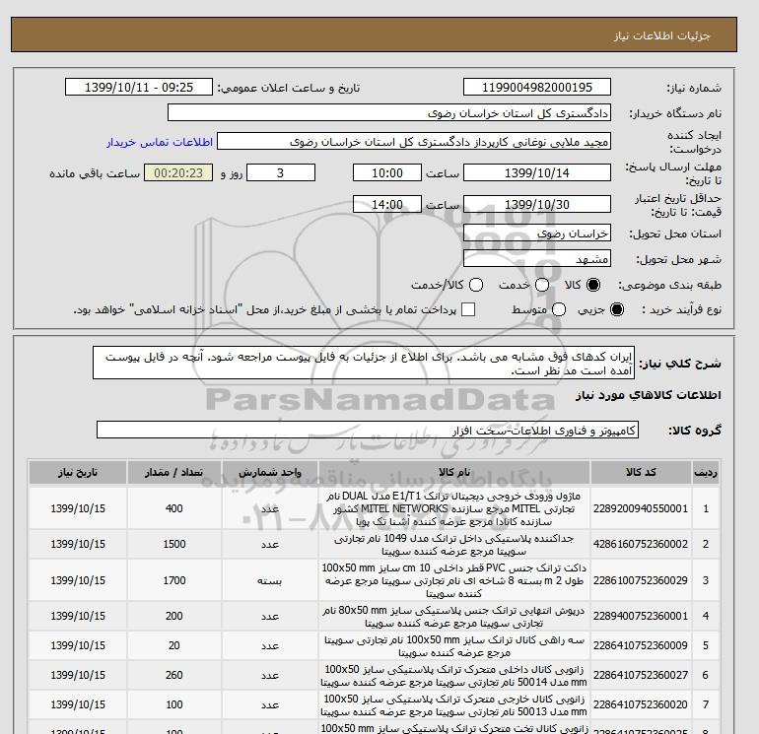Click product code 2286410752360020
759x734 pixels.
point(641,704)
